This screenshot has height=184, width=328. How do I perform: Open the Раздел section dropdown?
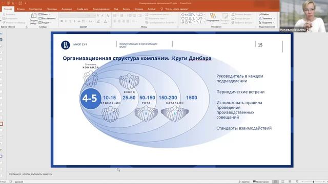coord(45,22)
